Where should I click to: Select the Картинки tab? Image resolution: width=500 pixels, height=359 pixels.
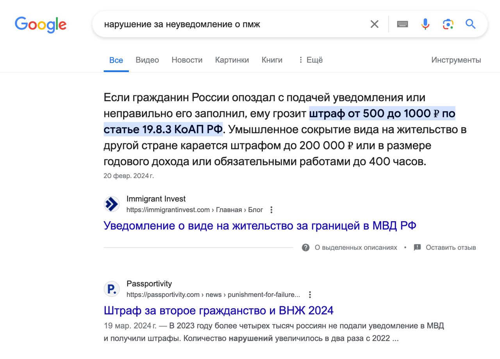coord(232,60)
